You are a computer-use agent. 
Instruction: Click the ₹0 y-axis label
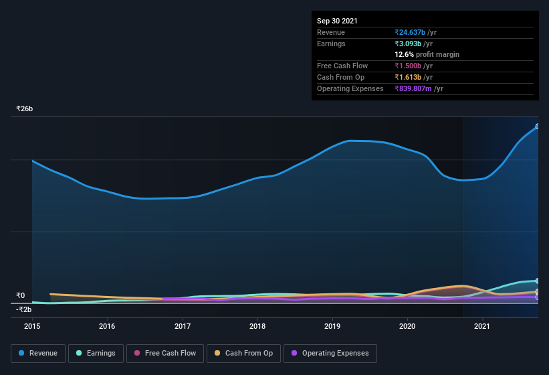click(21, 295)
